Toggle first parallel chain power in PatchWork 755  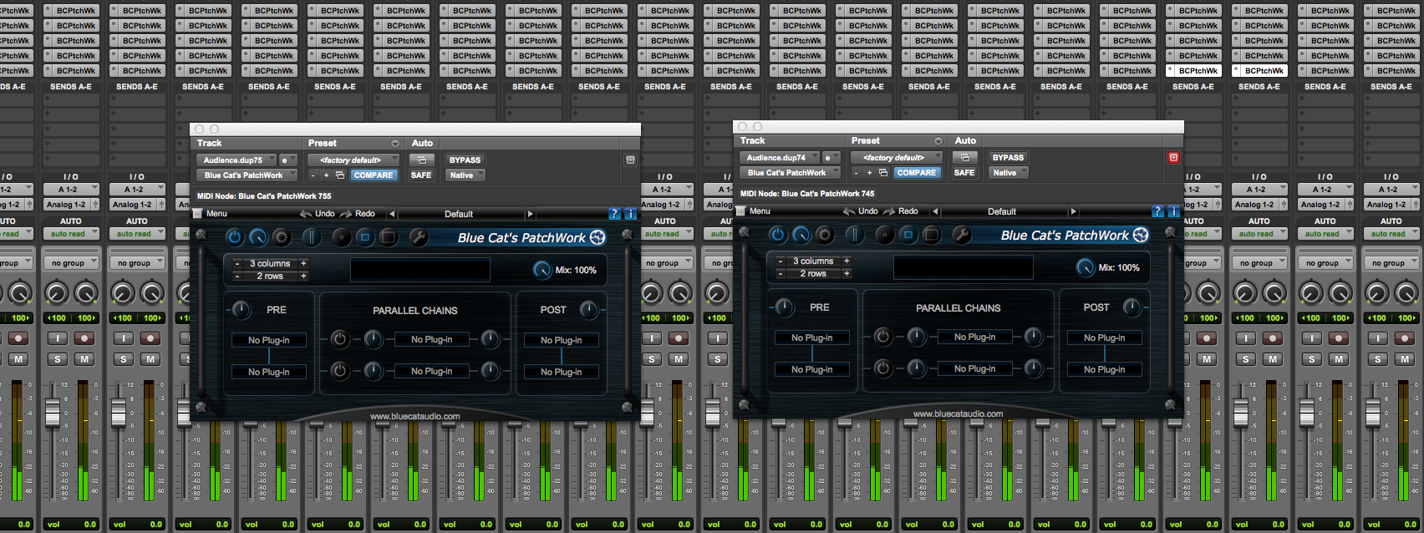pos(339,339)
